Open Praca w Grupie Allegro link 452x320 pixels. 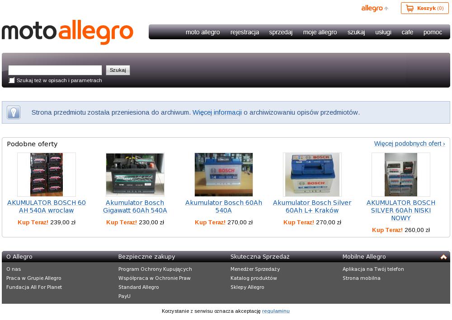pyautogui.click(x=34, y=278)
